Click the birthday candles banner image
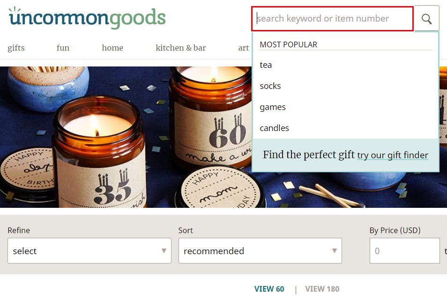The image size is (447, 308). pyautogui.click(x=126, y=137)
